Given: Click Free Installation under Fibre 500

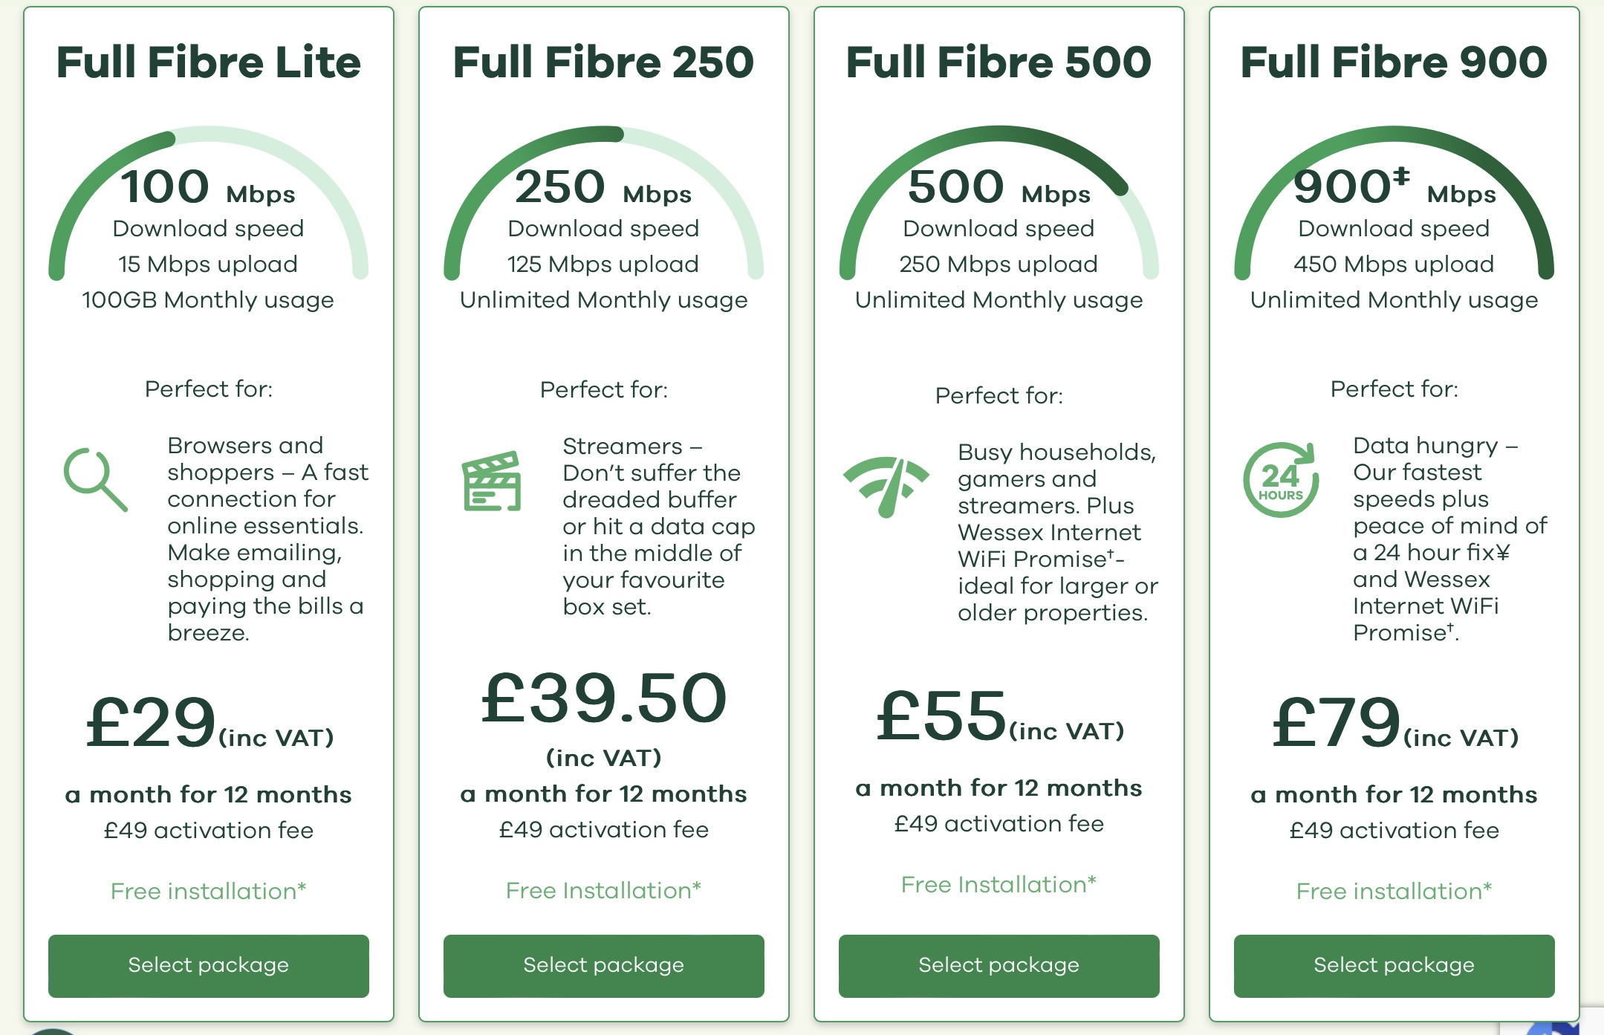Looking at the screenshot, I should pos(999,884).
